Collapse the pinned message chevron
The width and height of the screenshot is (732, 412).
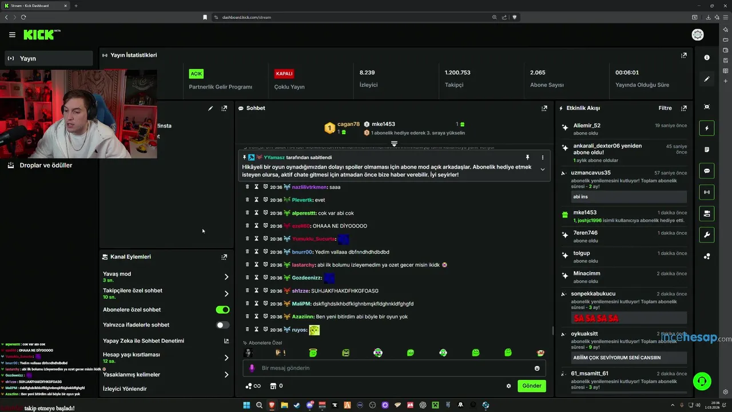[543, 169]
